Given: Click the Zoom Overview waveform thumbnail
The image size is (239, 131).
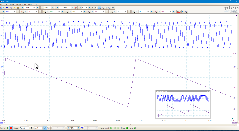Looking at the screenshot, I should click(x=183, y=105).
